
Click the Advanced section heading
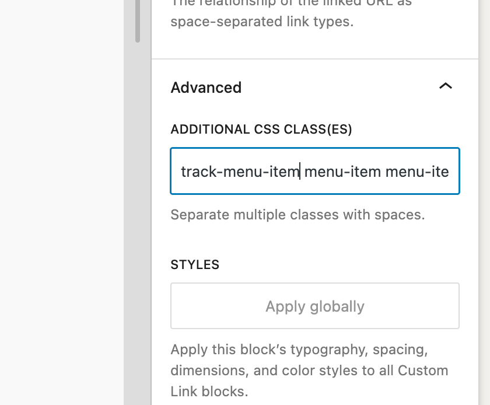(x=206, y=88)
